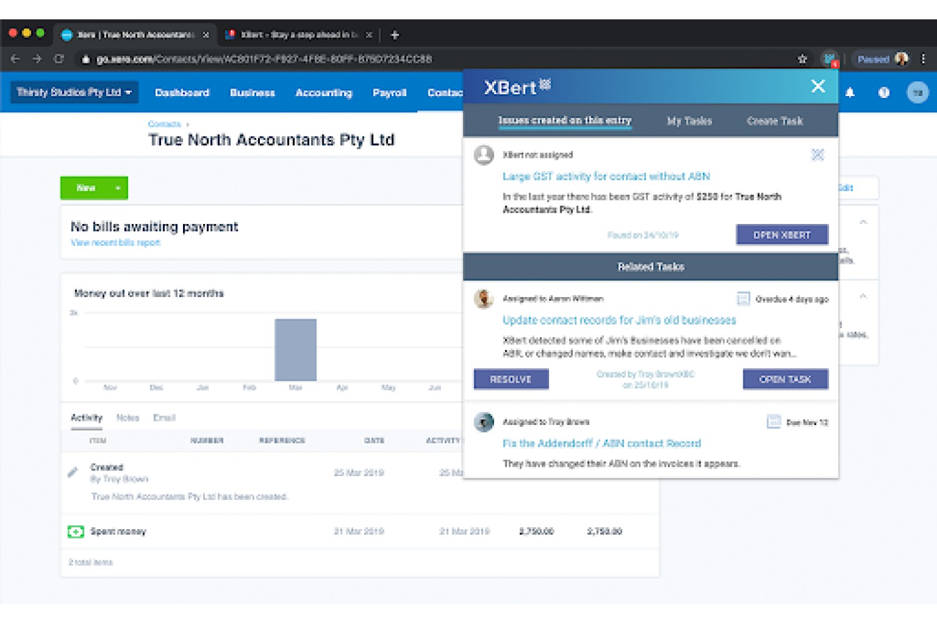This screenshot has width=937, height=624.
Task: Open the Payroll menu
Action: (390, 92)
